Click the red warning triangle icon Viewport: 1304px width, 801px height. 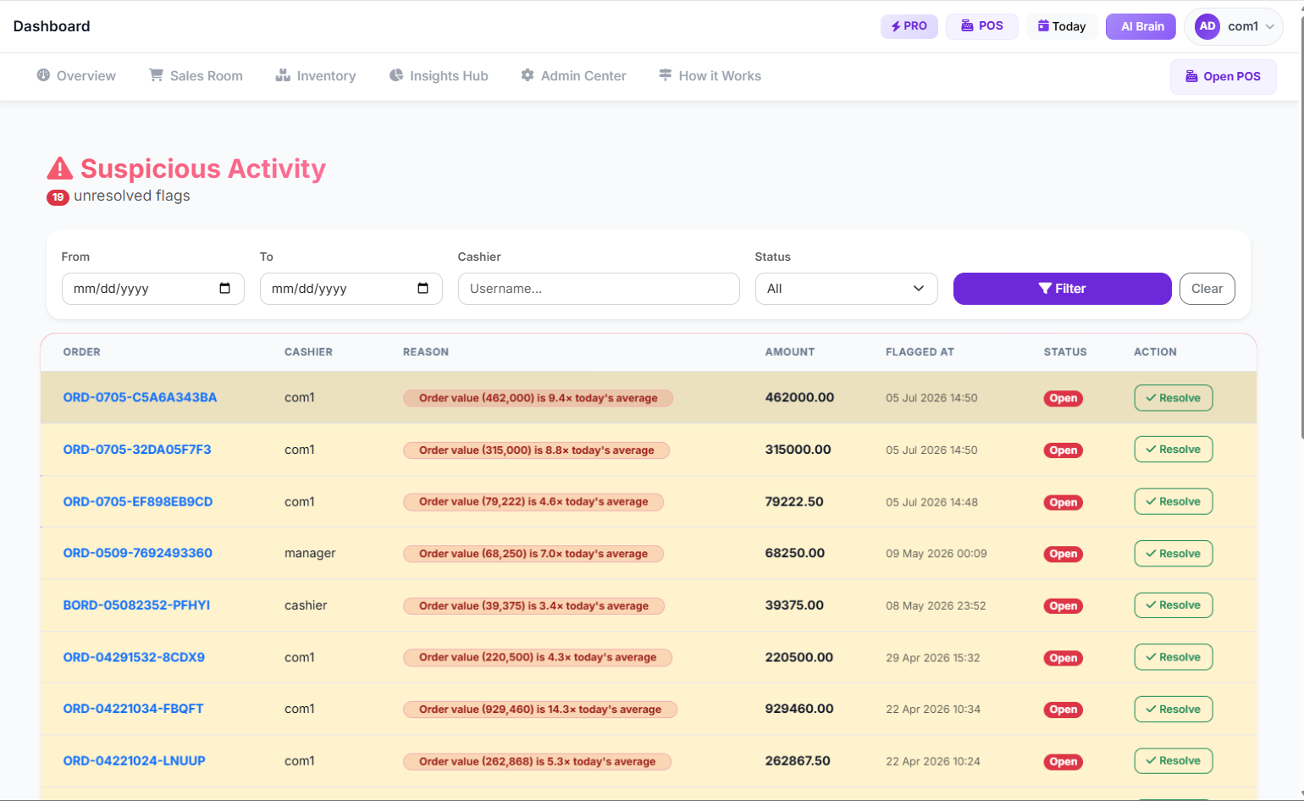point(59,168)
